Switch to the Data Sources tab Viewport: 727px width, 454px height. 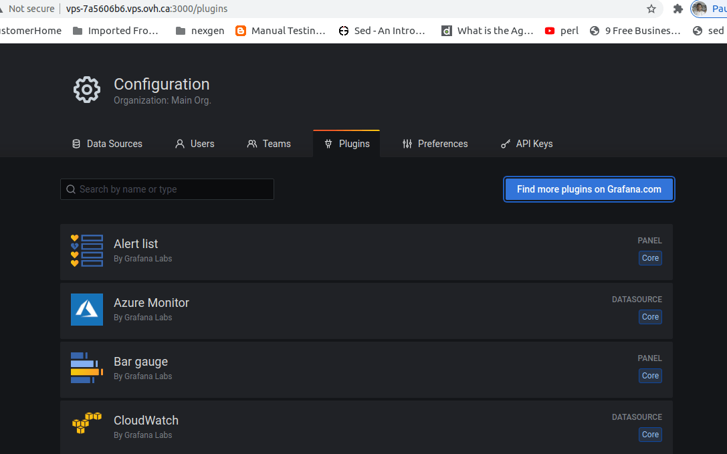click(107, 144)
